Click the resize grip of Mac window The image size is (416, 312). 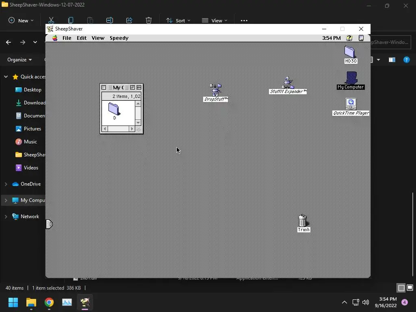coord(139,129)
